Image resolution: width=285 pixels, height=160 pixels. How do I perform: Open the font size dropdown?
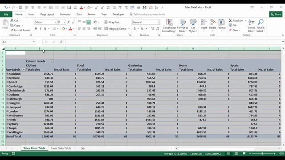click(x=64, y=22)
